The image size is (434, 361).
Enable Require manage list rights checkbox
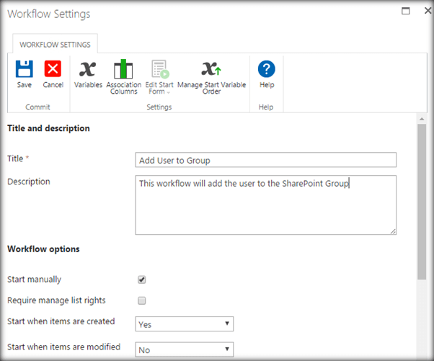coord(142,300)
